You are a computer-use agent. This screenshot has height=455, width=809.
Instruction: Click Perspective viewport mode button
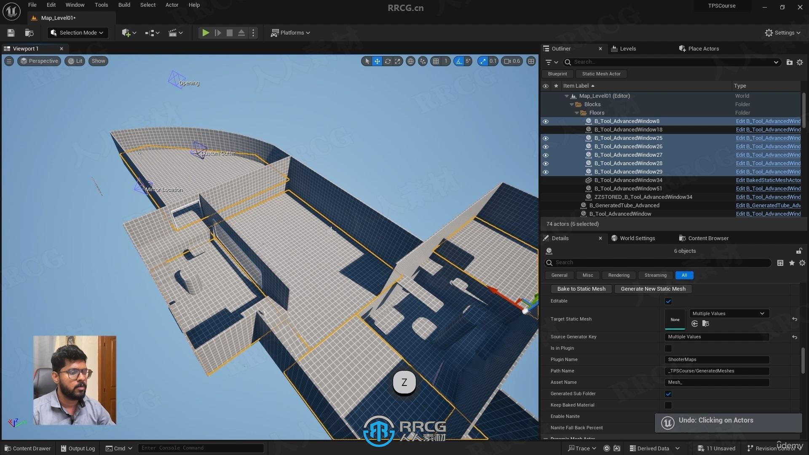39,61
